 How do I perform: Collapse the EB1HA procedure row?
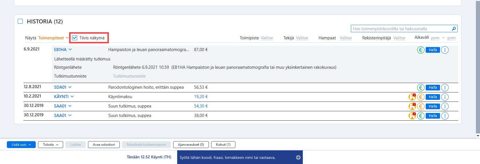click(x=70, y=50)
